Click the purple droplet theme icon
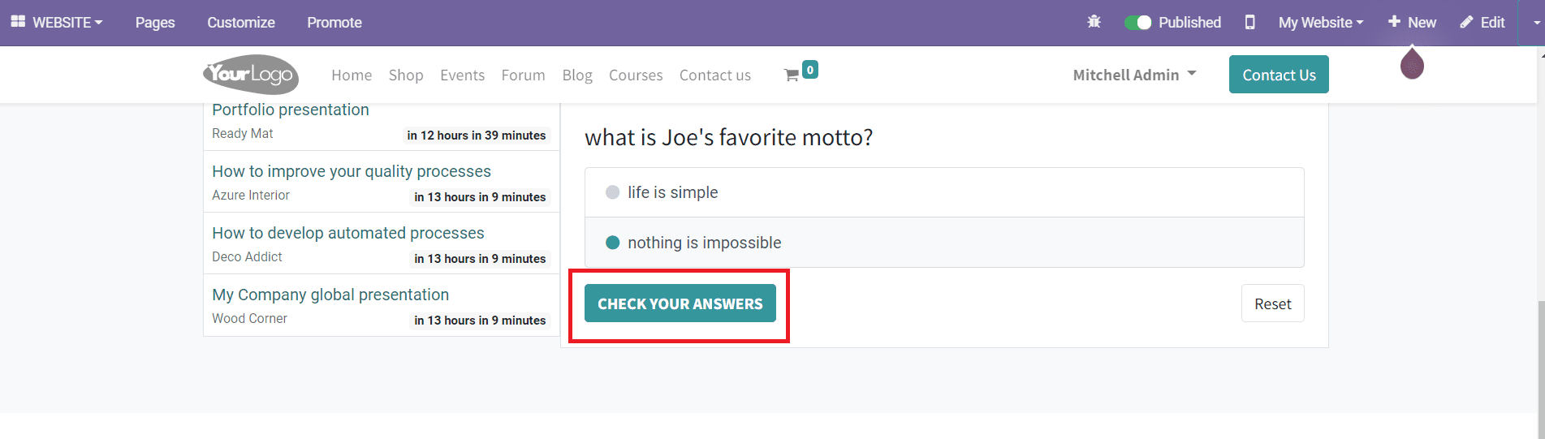Screen dimensions: 1545x439 pos(1412,64)
